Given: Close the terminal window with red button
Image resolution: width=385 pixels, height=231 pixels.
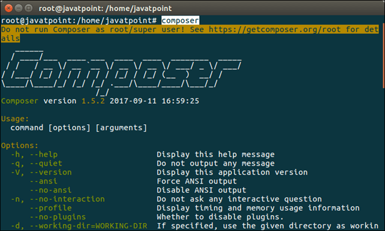Looking at the screenshot, I should tap(8, 8).
